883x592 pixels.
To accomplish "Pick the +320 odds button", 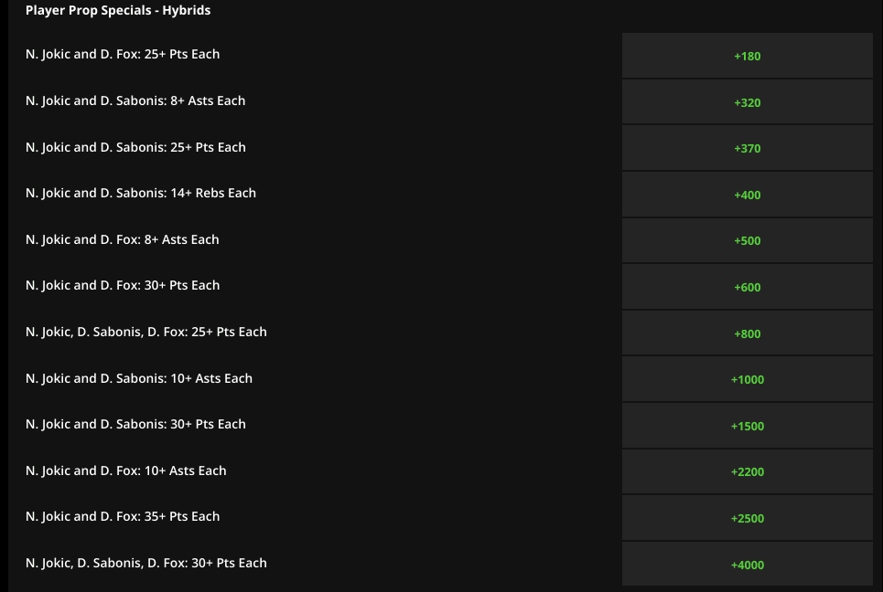I will click(x=747, y=102).
